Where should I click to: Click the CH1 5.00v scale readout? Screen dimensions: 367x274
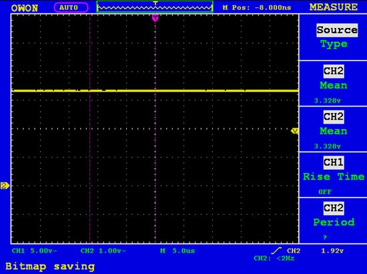tap(35, 251)
